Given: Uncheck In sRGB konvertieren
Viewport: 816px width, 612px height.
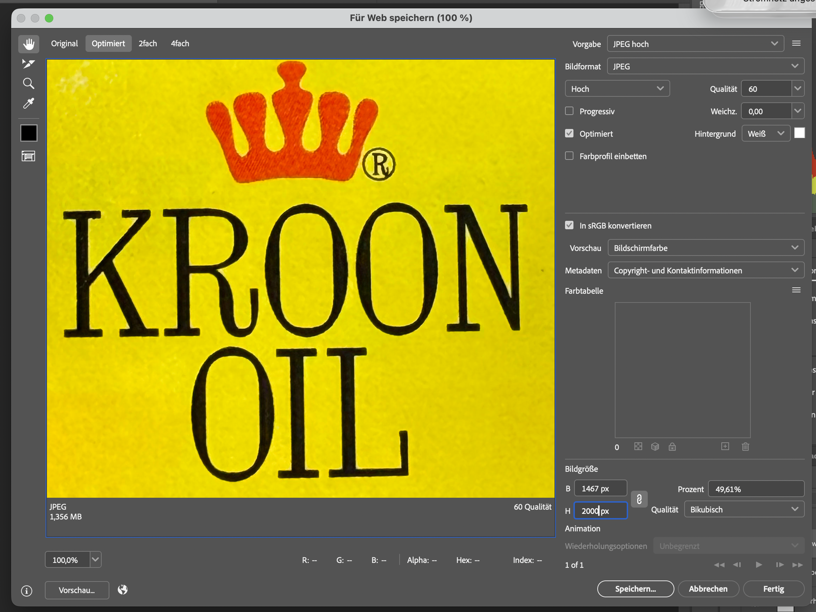Looking at the screenshot, I should pos(569,225).
